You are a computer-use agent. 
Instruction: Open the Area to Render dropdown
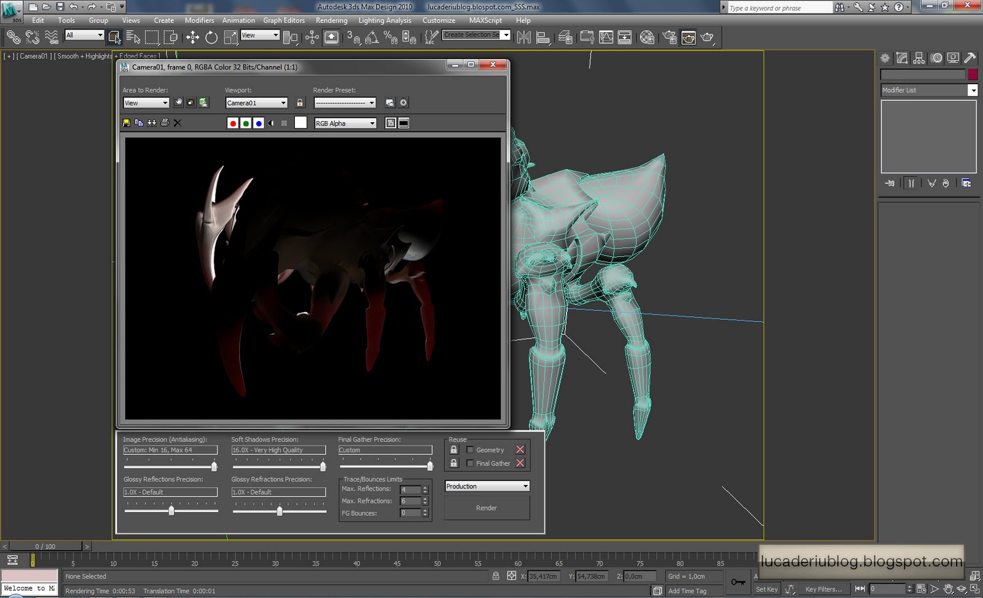click(x=146, y=103)
